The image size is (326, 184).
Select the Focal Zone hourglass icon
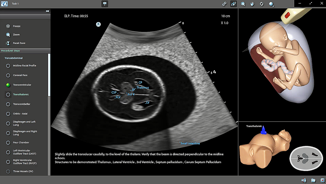coord(8,43)
